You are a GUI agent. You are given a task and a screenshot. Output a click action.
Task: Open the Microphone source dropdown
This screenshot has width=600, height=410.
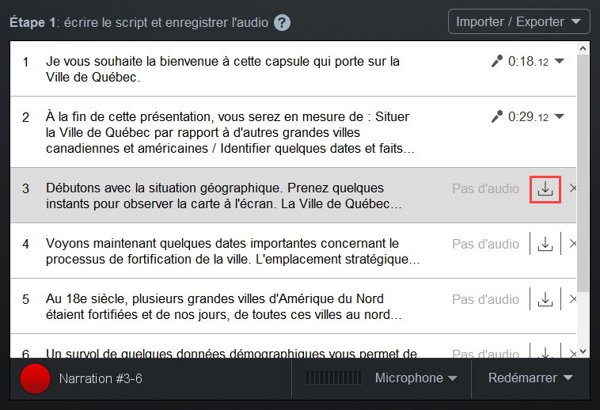coord(416,378)
